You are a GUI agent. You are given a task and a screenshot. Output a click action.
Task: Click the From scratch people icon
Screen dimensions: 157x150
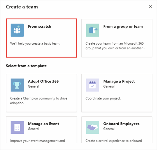17,30
